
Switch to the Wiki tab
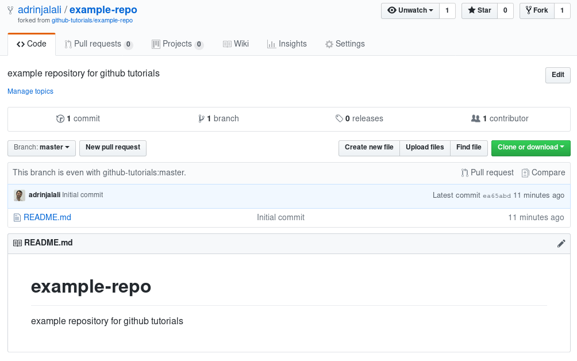(236, 44)
